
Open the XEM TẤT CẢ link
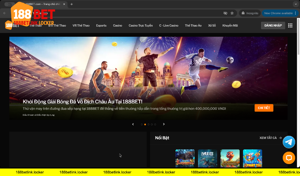[270, 138]
